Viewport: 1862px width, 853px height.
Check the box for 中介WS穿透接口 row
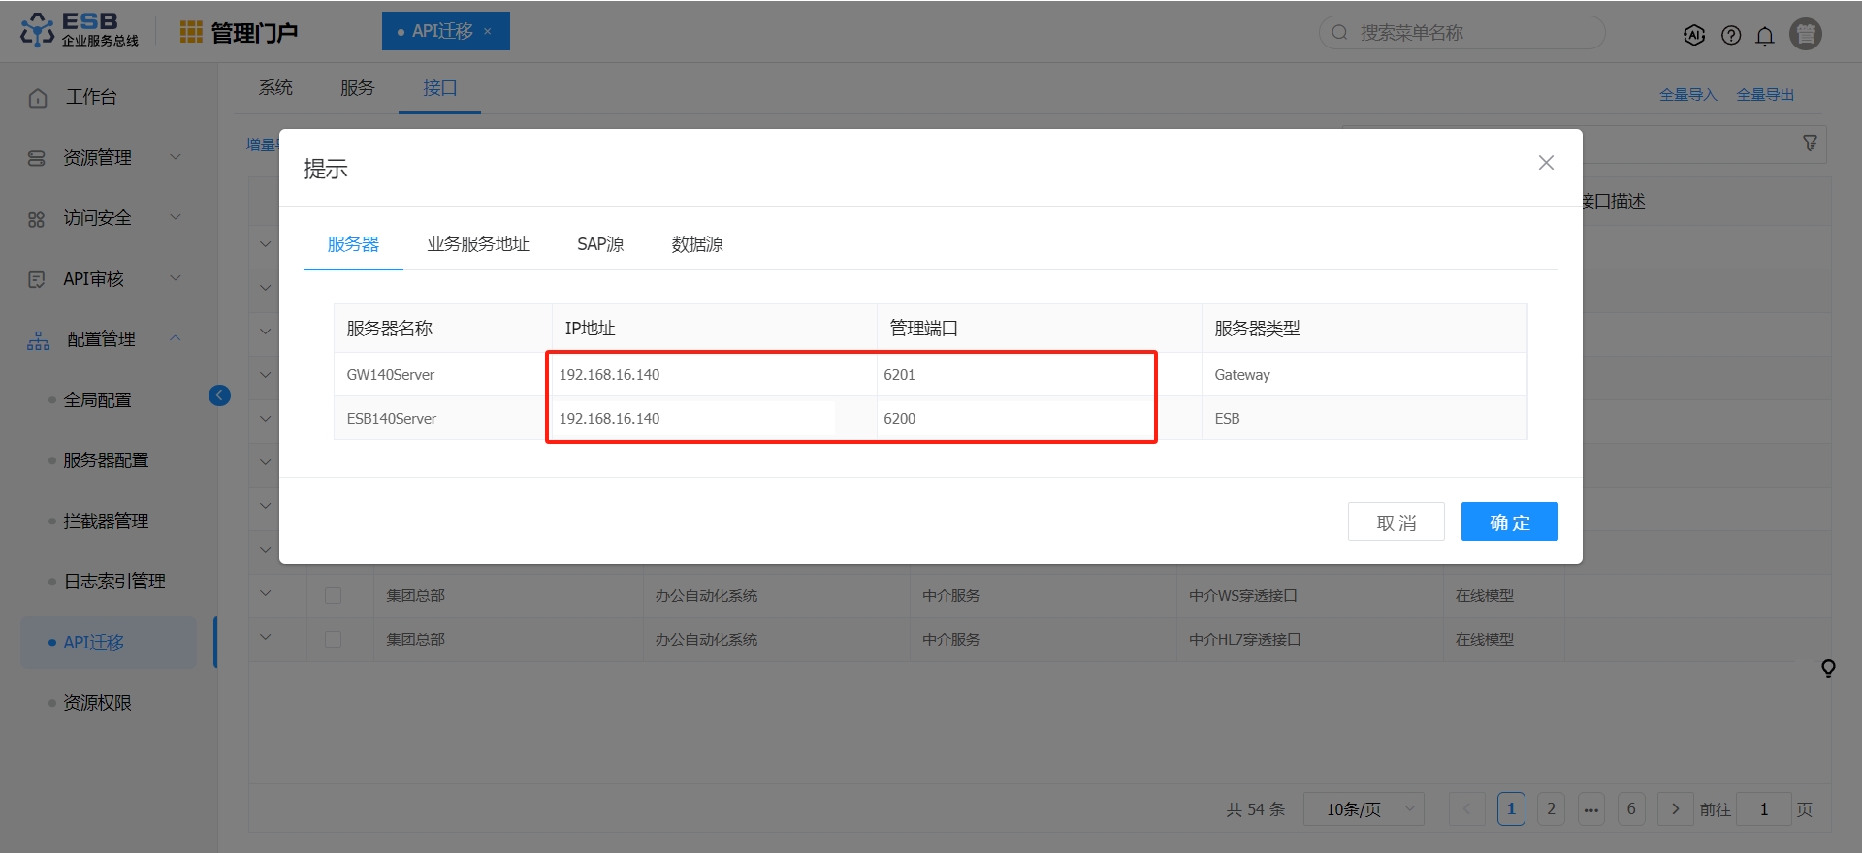[333, 595]
